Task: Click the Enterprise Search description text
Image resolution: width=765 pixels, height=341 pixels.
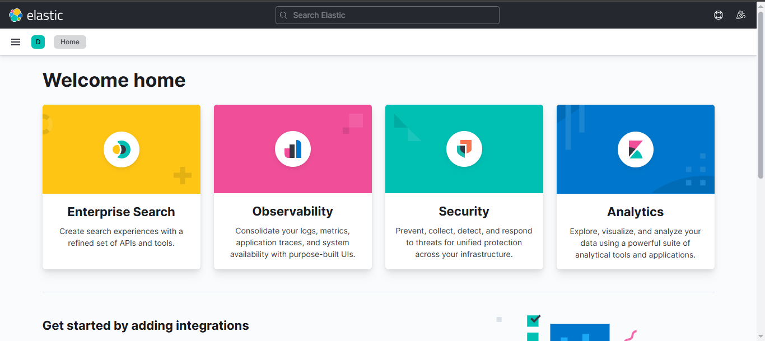Action: pos(122,237)
